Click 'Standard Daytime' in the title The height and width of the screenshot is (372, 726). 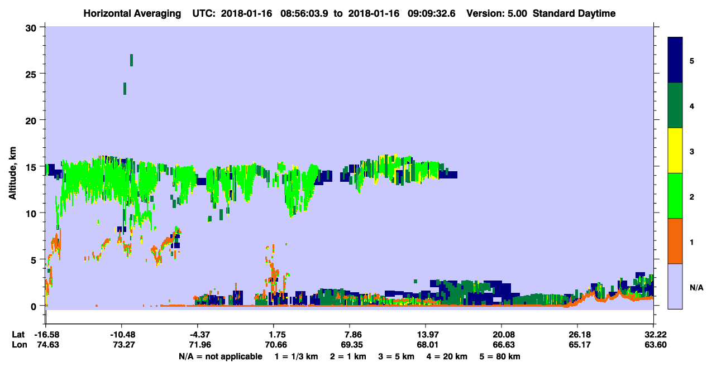tap(574, 13)
